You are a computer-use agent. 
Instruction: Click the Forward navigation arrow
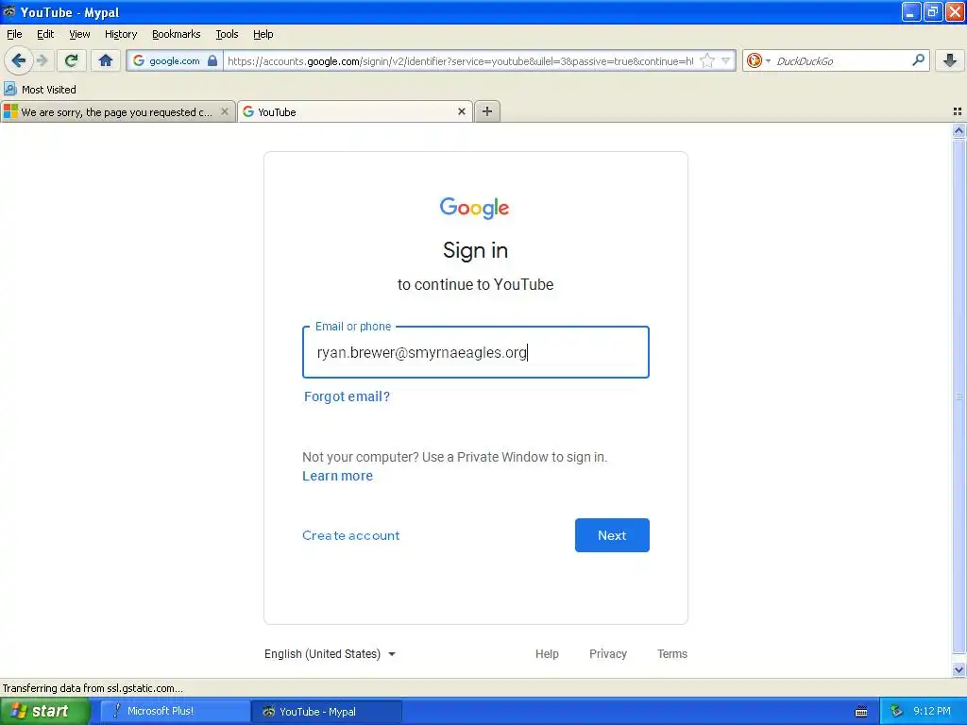pyautogui.click(x=42, y=60)
